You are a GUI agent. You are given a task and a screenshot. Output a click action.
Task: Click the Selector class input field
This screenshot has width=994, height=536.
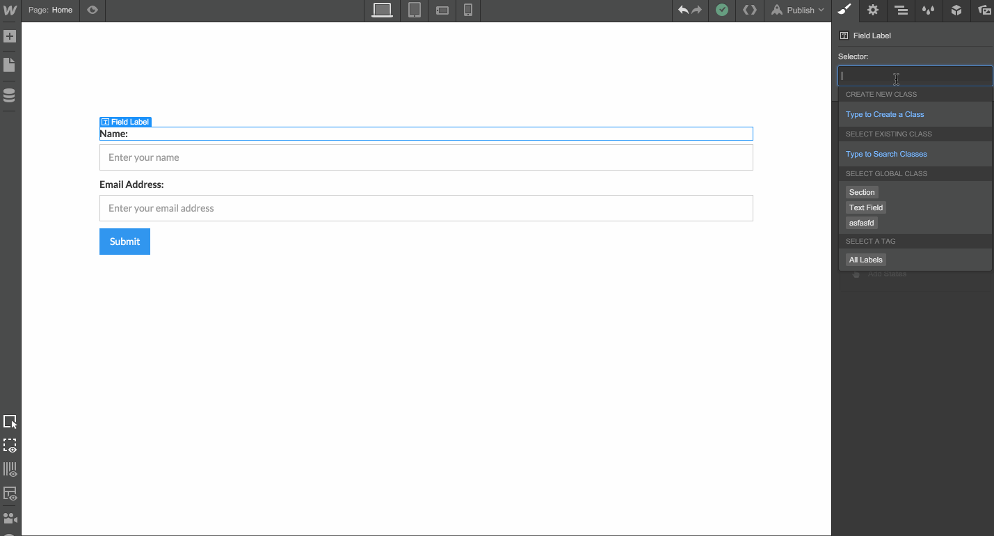coord(915,76)
